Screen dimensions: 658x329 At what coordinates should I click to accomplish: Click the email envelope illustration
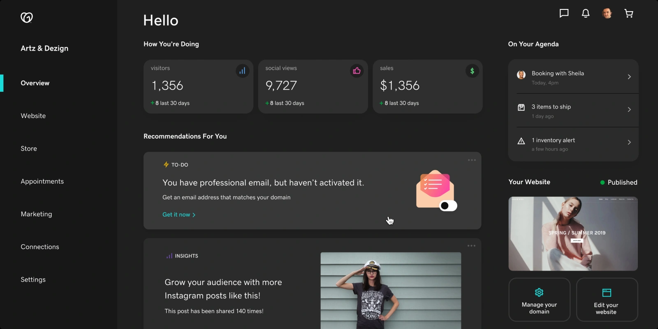(x=435, y=189)
